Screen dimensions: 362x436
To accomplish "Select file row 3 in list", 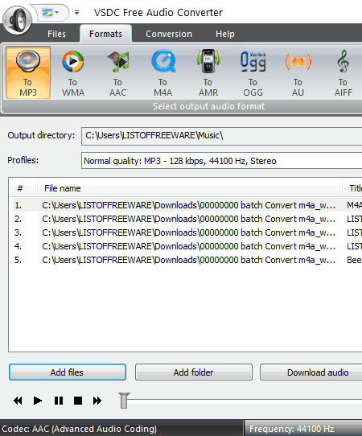I will coord(187,232).
